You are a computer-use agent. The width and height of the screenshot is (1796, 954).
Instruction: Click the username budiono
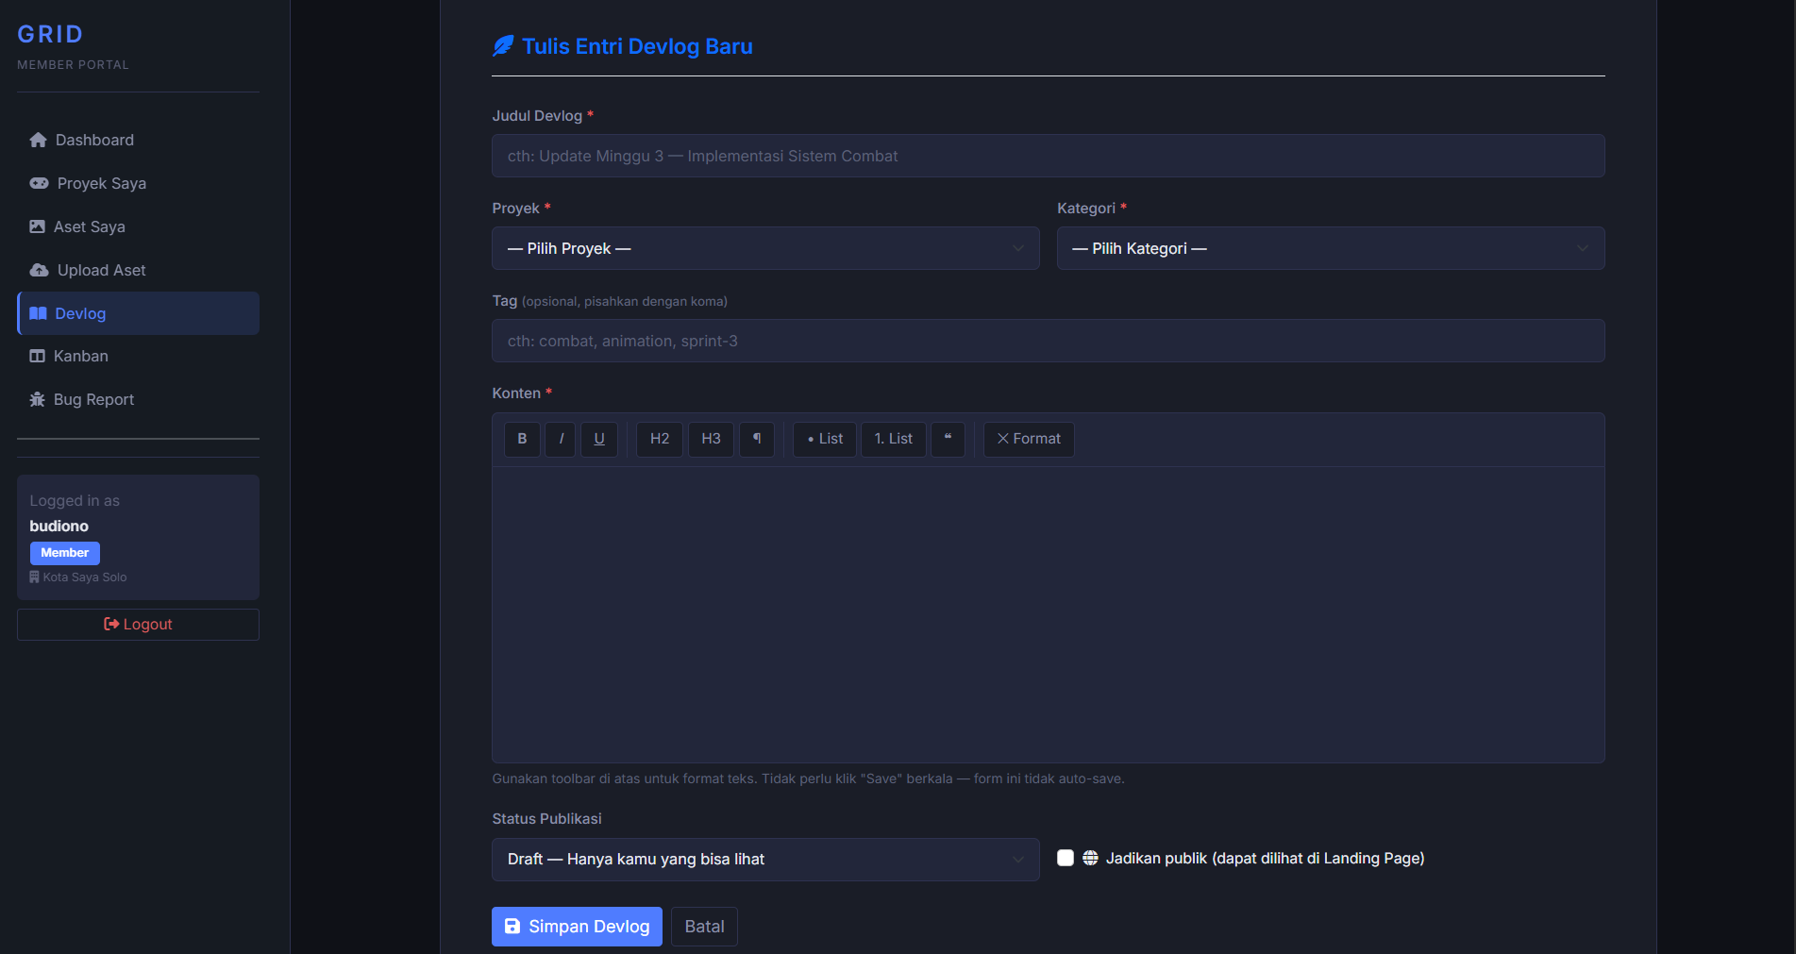(x=59, y=527)
